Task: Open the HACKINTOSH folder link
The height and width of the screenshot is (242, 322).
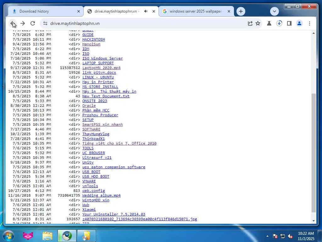Action: coord(93,39)
